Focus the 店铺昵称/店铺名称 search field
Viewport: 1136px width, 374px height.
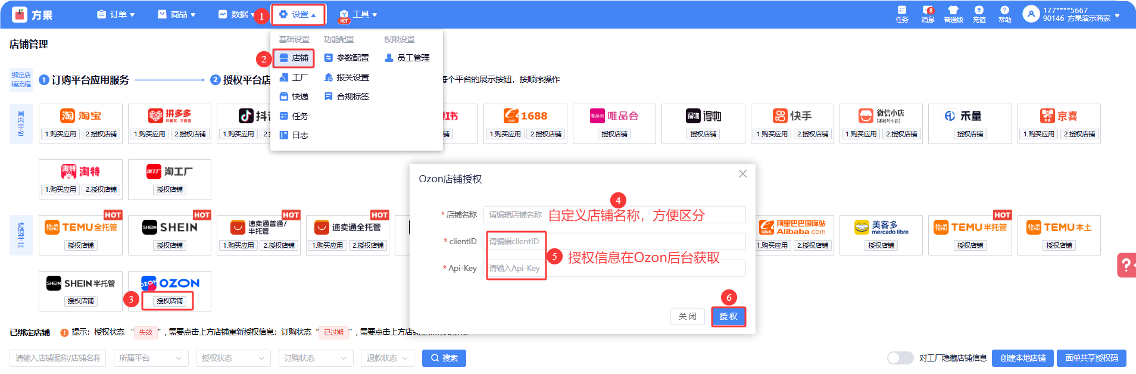pos(58,358)
